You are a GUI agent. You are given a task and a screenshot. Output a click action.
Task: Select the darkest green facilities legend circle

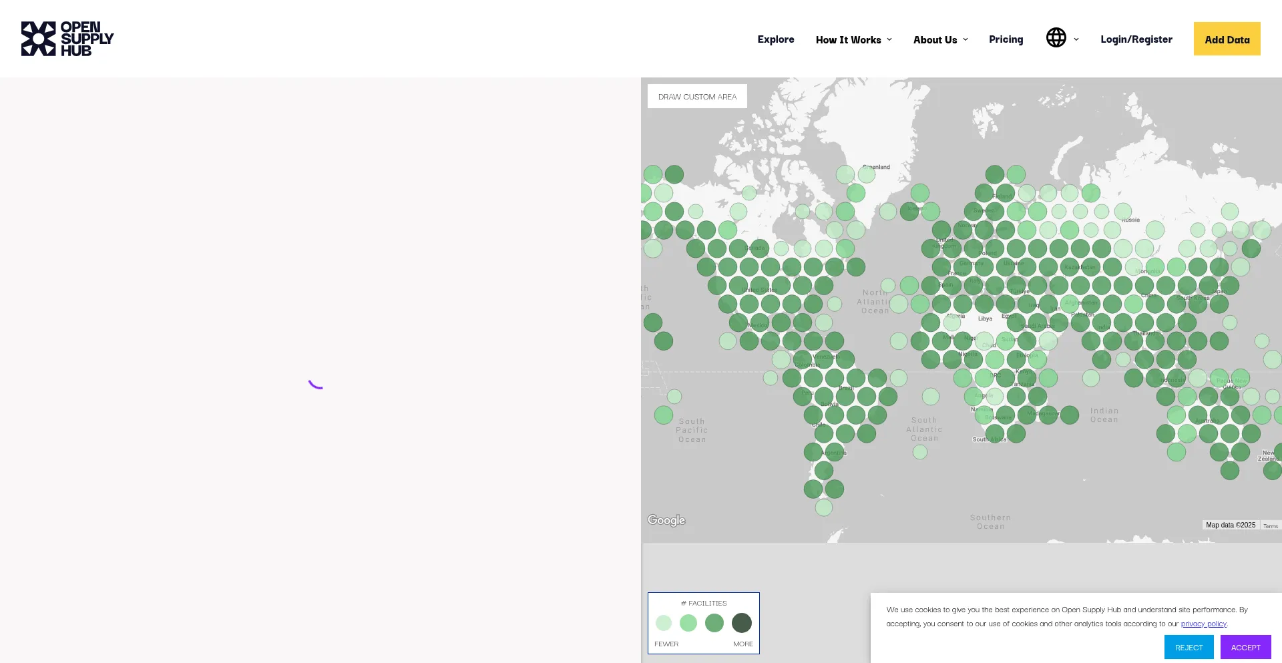tap(741, 623)
